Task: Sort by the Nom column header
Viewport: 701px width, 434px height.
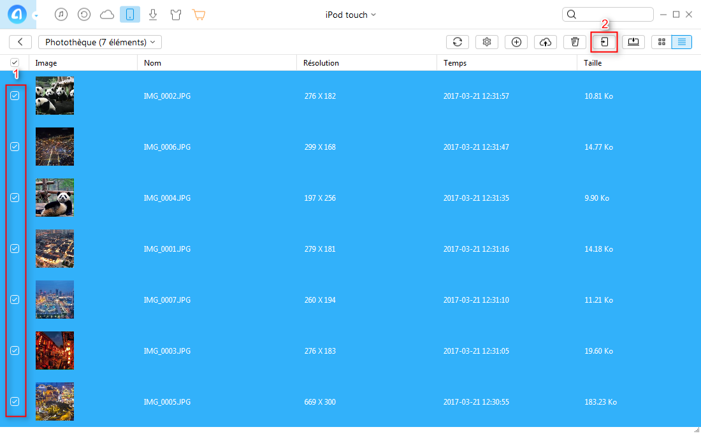Action: click(217, 62)
